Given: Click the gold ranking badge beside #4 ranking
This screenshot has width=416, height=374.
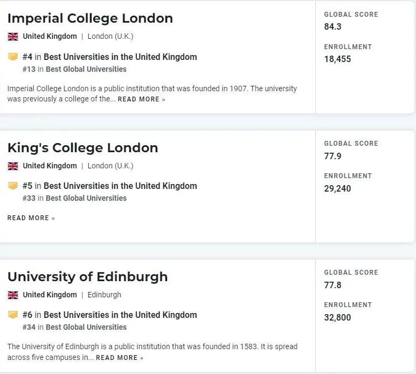Looking at the screenshot, I should coord(13,57).
